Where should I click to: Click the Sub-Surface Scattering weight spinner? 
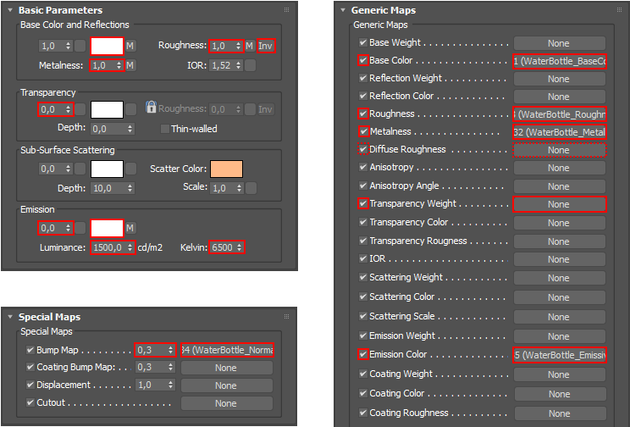[x=56, y=169]
